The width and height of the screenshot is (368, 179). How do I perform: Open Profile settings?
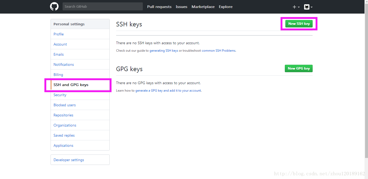point(80,34)
